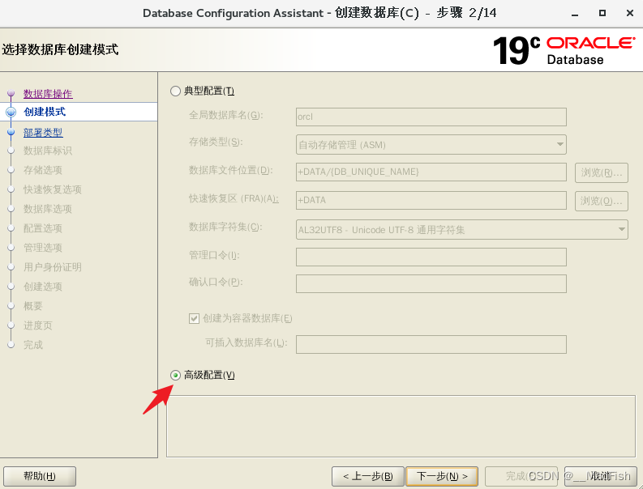The image size is (643, 489).
Task: Click the 管理选项 step label
Action: point(43,248)
